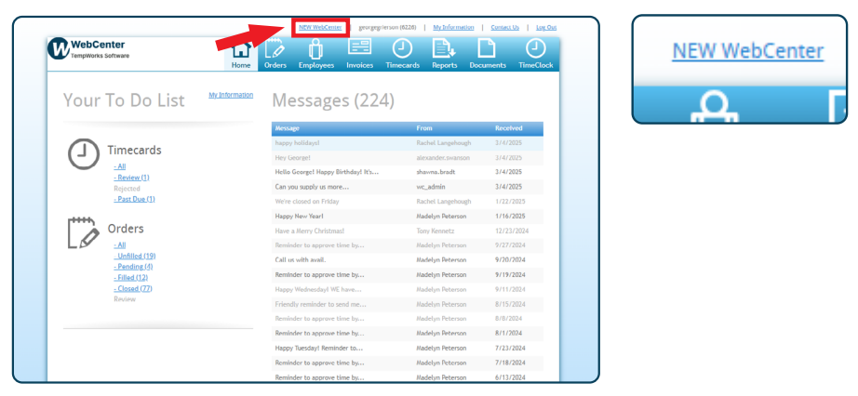Click the georgegrierson (6226) username text

coord(387,27)
